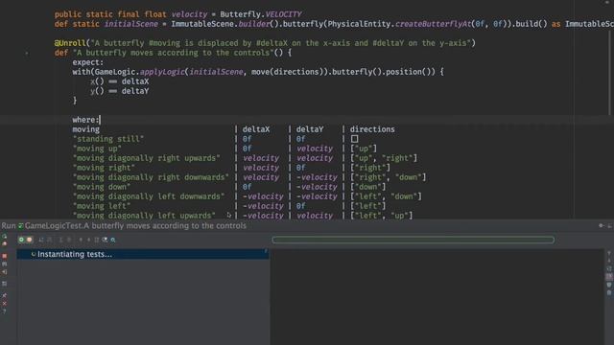Sort test results alphabetically
Viewport: 614px width, 345px height.
click(41, 240)
